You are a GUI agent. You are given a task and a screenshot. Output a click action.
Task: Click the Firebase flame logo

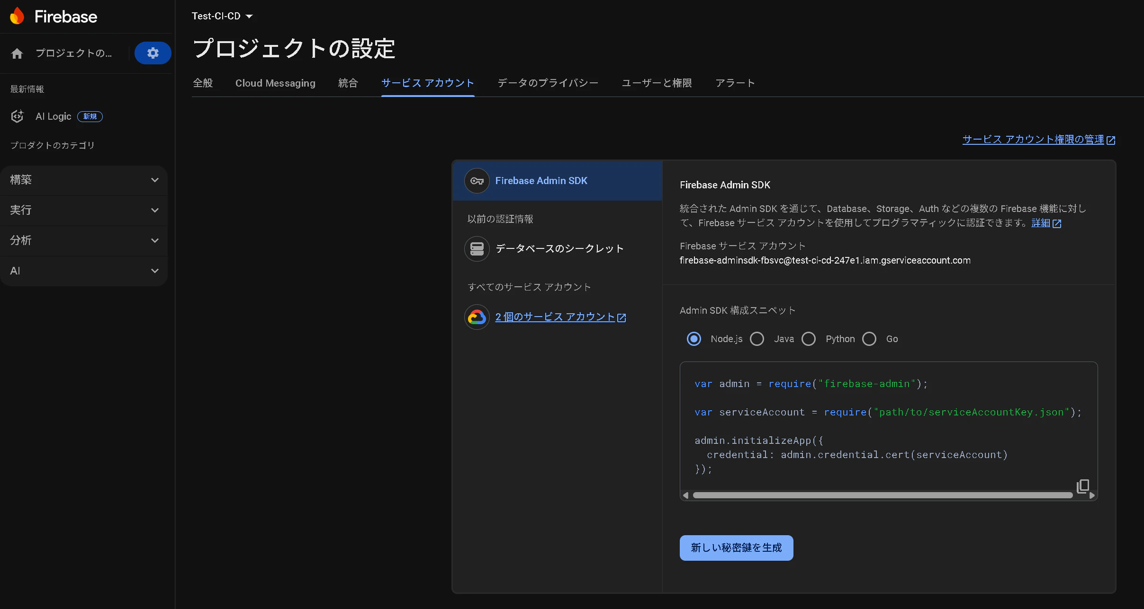(17, 16)
